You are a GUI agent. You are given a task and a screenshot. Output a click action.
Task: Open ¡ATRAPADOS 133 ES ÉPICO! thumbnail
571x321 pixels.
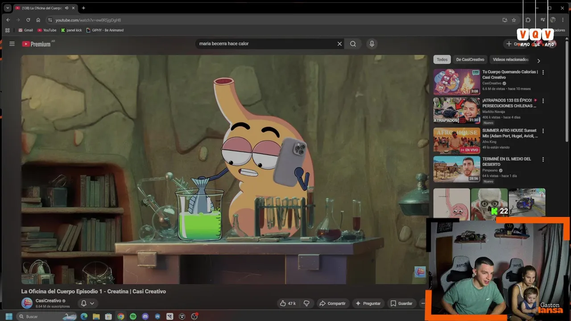tap(457, 111)
